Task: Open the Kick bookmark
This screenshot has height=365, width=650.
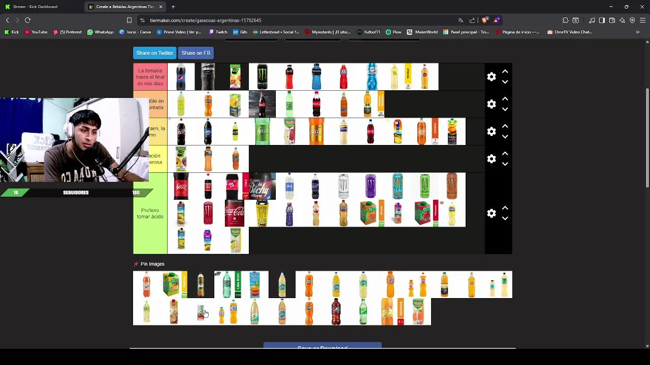Action: tap(12, 32)
